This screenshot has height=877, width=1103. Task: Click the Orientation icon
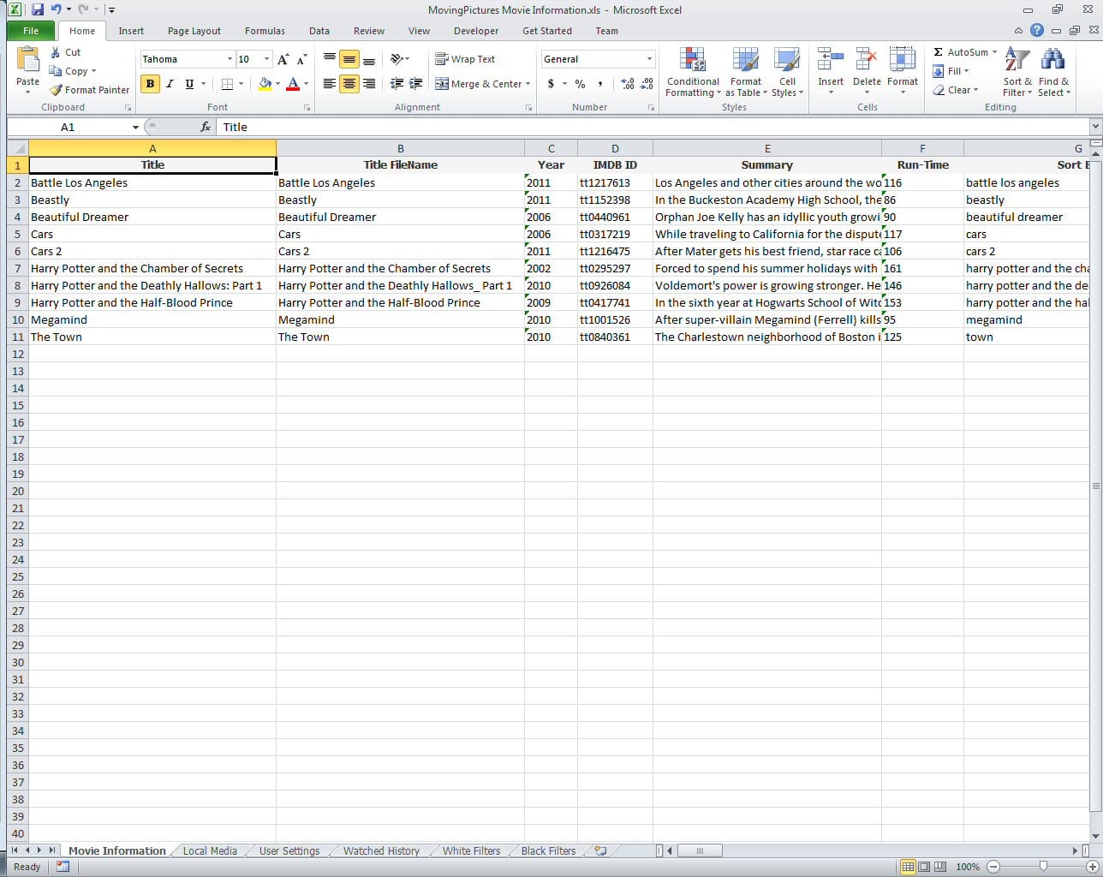(x=396, y=59)
